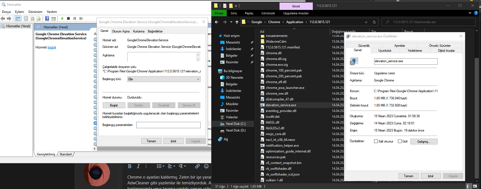Image resolution: width=481 pixels, height=189 pixels.
Task: Click the Properties checkmark icon in Explorer quick access toolbar
Action: (225, 6)
